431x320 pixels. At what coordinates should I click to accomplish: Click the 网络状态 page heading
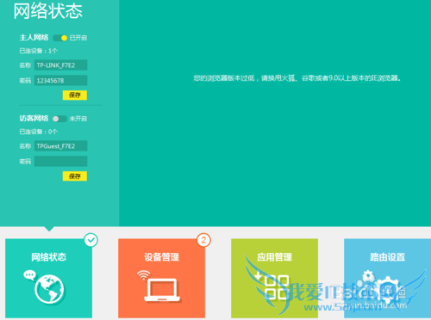(x=48, y=11)
